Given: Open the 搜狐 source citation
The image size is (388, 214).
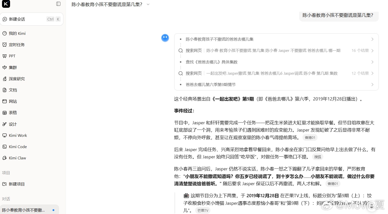Looking at the screenshot, I should click(x=318, y=157).
